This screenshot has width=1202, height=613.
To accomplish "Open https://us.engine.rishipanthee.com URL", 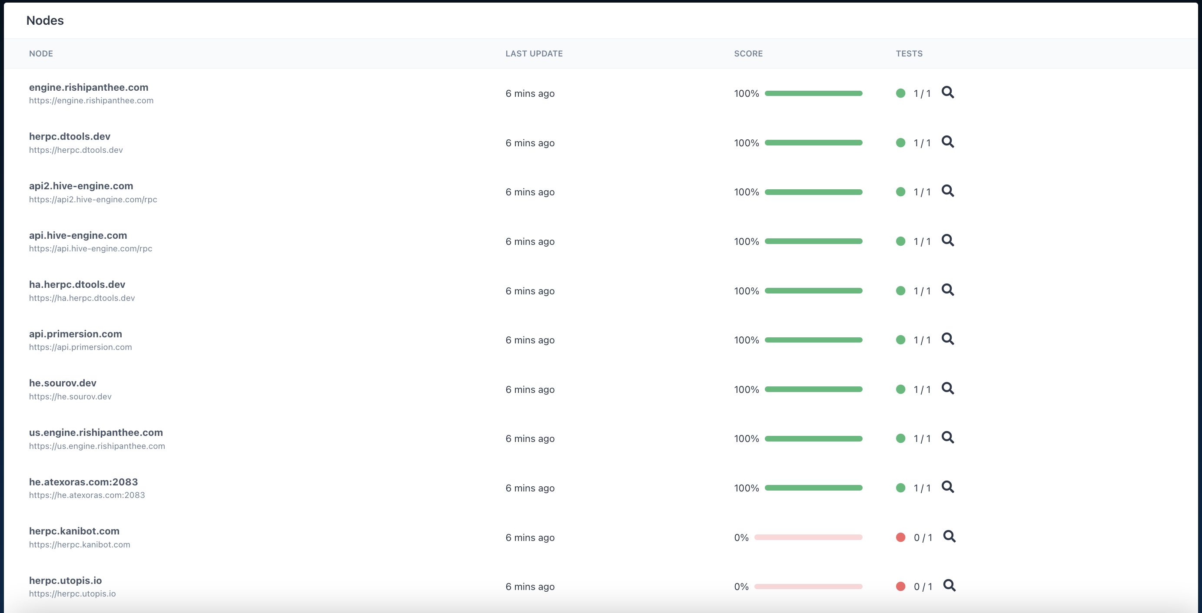I will 97,446.
